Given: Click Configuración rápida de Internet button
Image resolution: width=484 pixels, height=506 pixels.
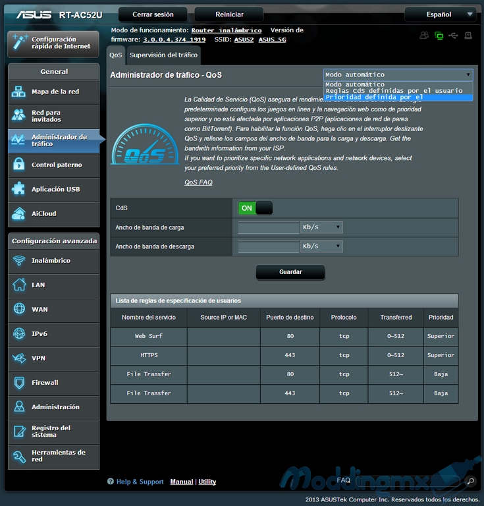Looking at the screenshot, I should click(53, 43).
